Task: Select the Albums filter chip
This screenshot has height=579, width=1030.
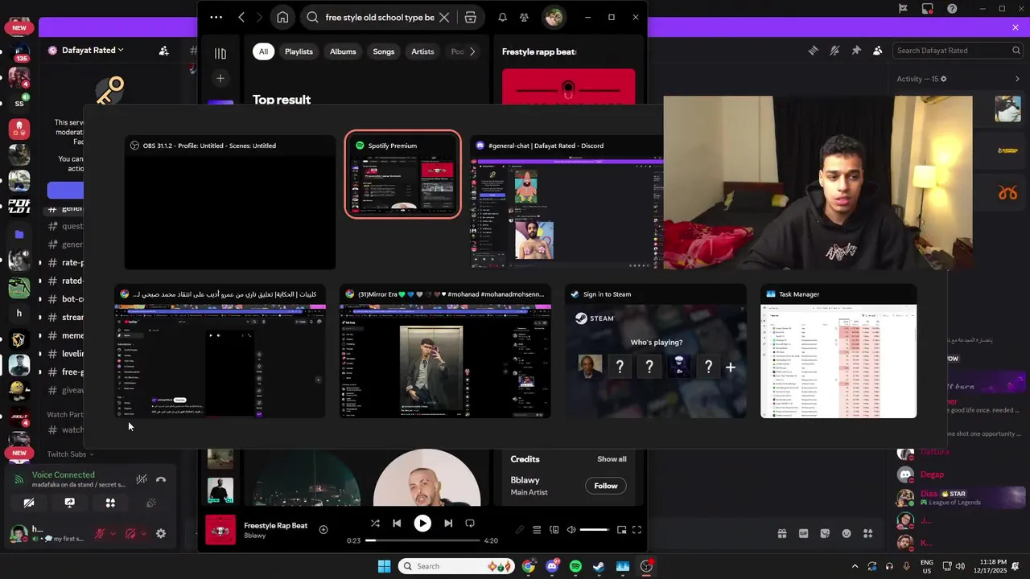Action: tap(343, 51)
